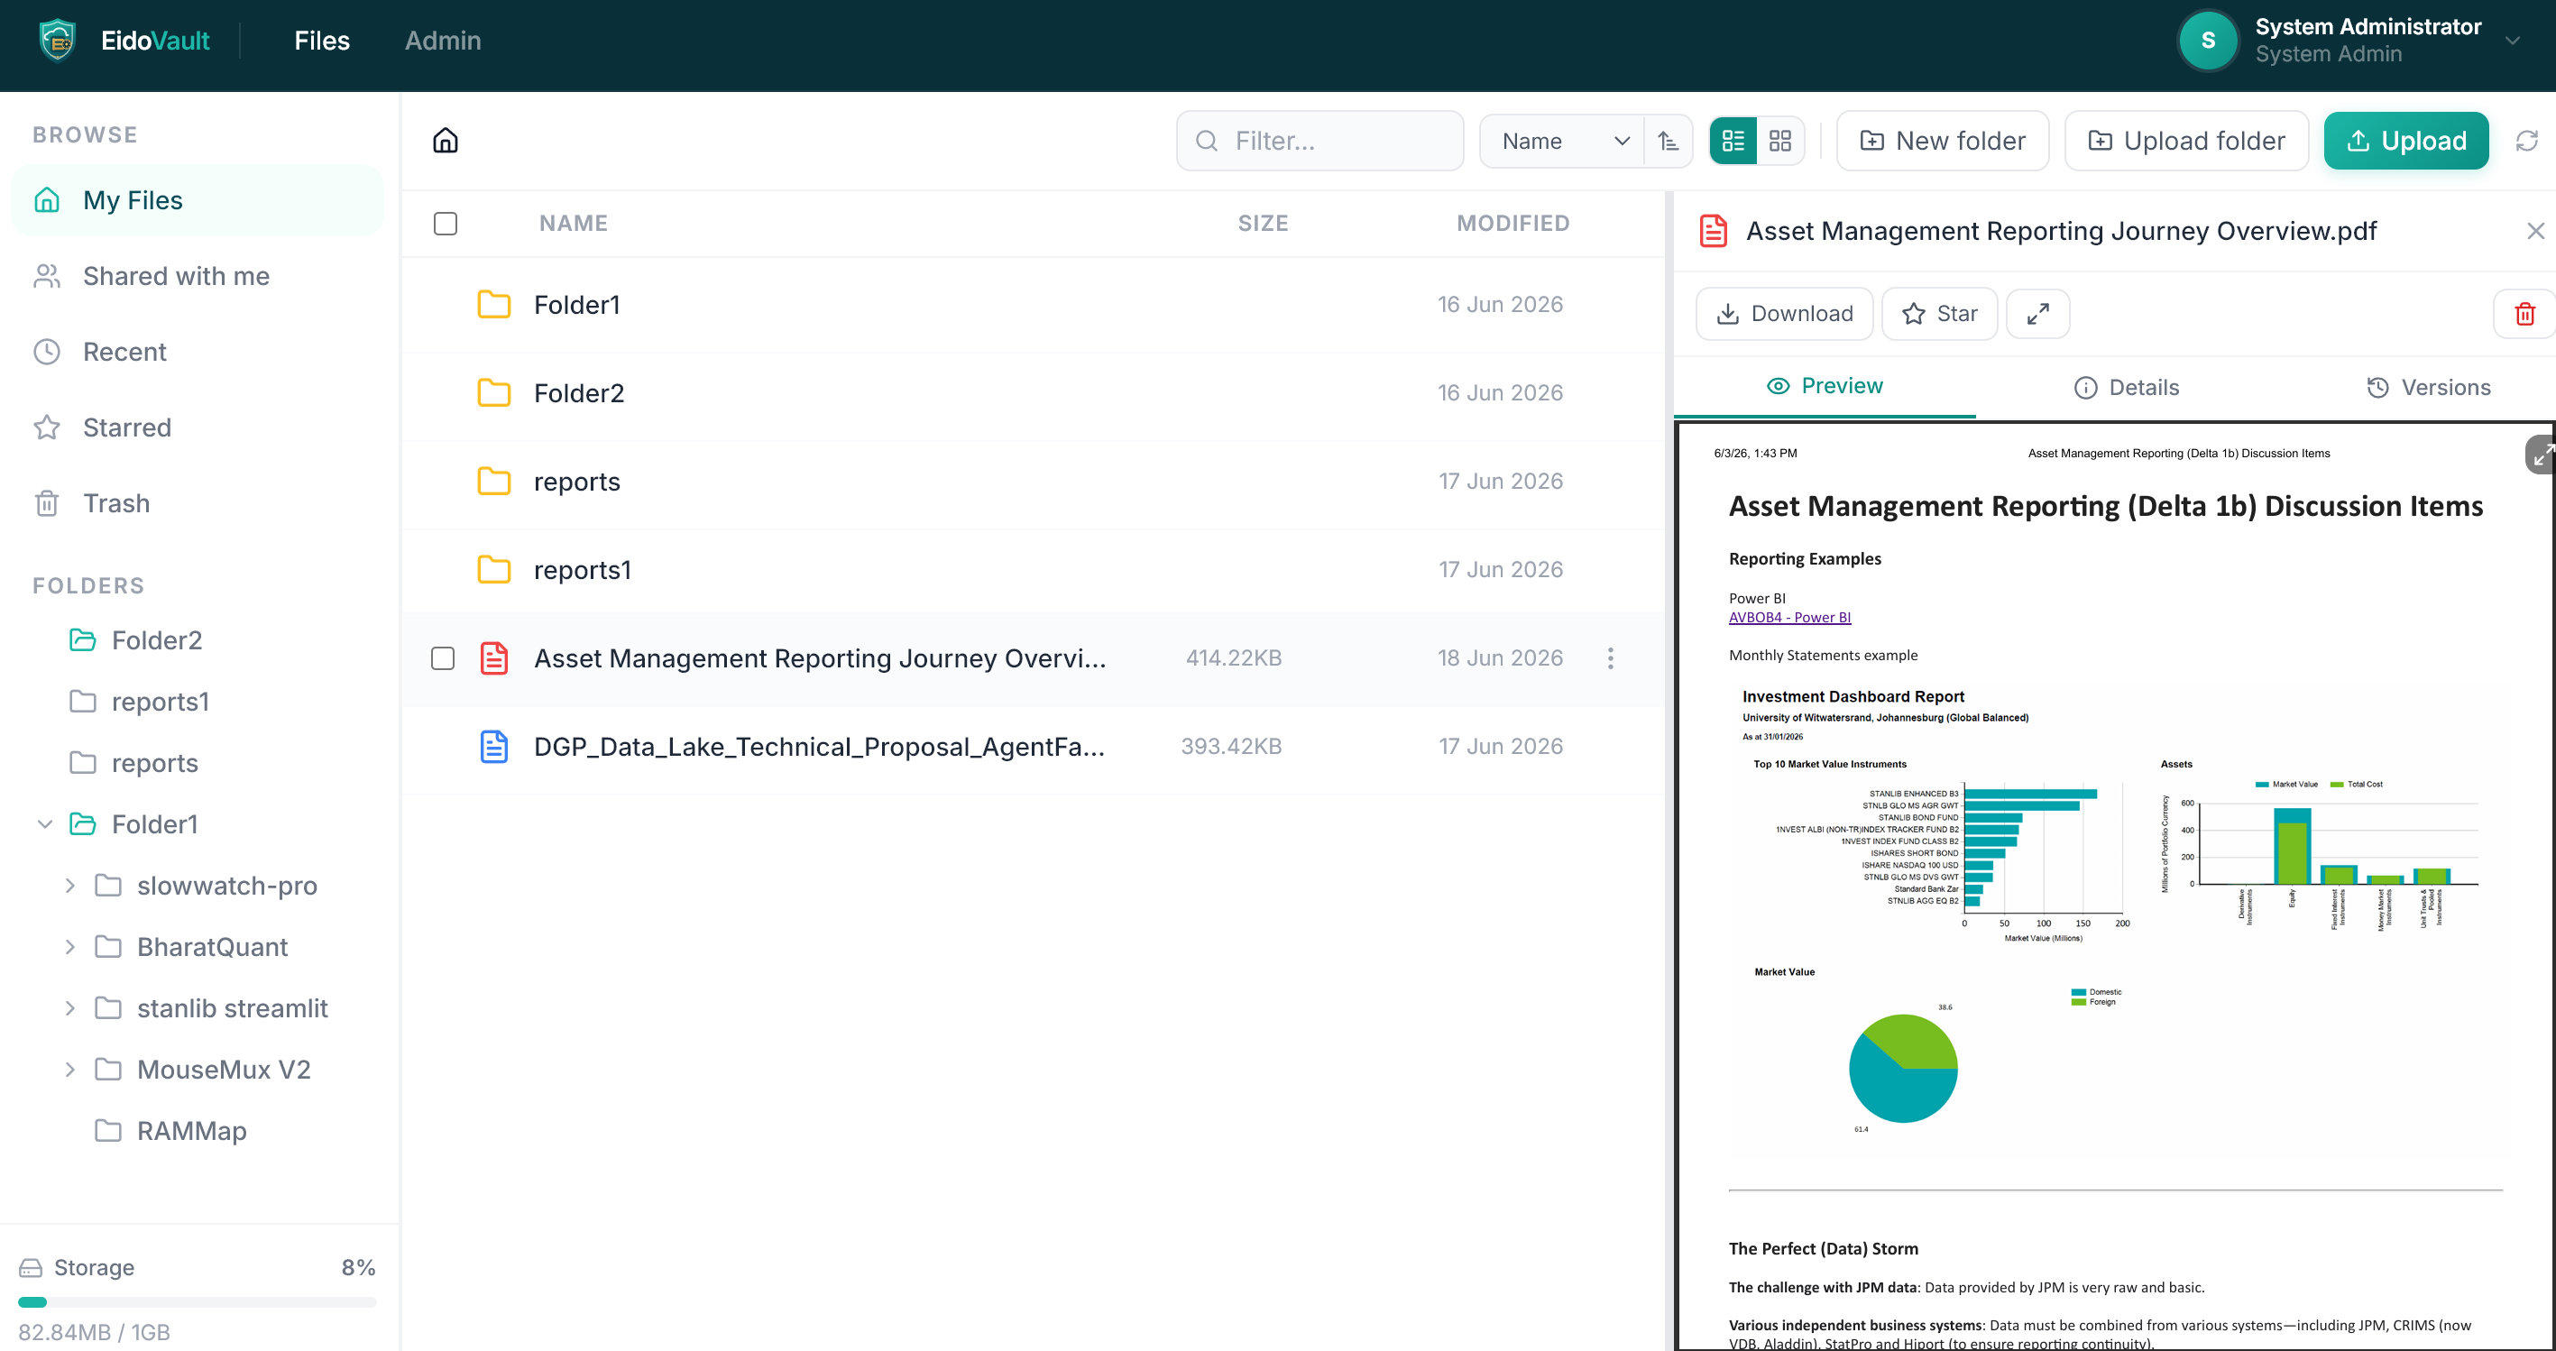Switch to the Preview tab
This screenshot has height=1351, width=2556.
click(1825, 386)
